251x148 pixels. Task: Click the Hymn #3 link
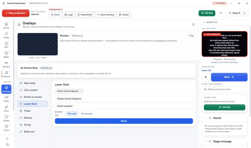point(206,71)
